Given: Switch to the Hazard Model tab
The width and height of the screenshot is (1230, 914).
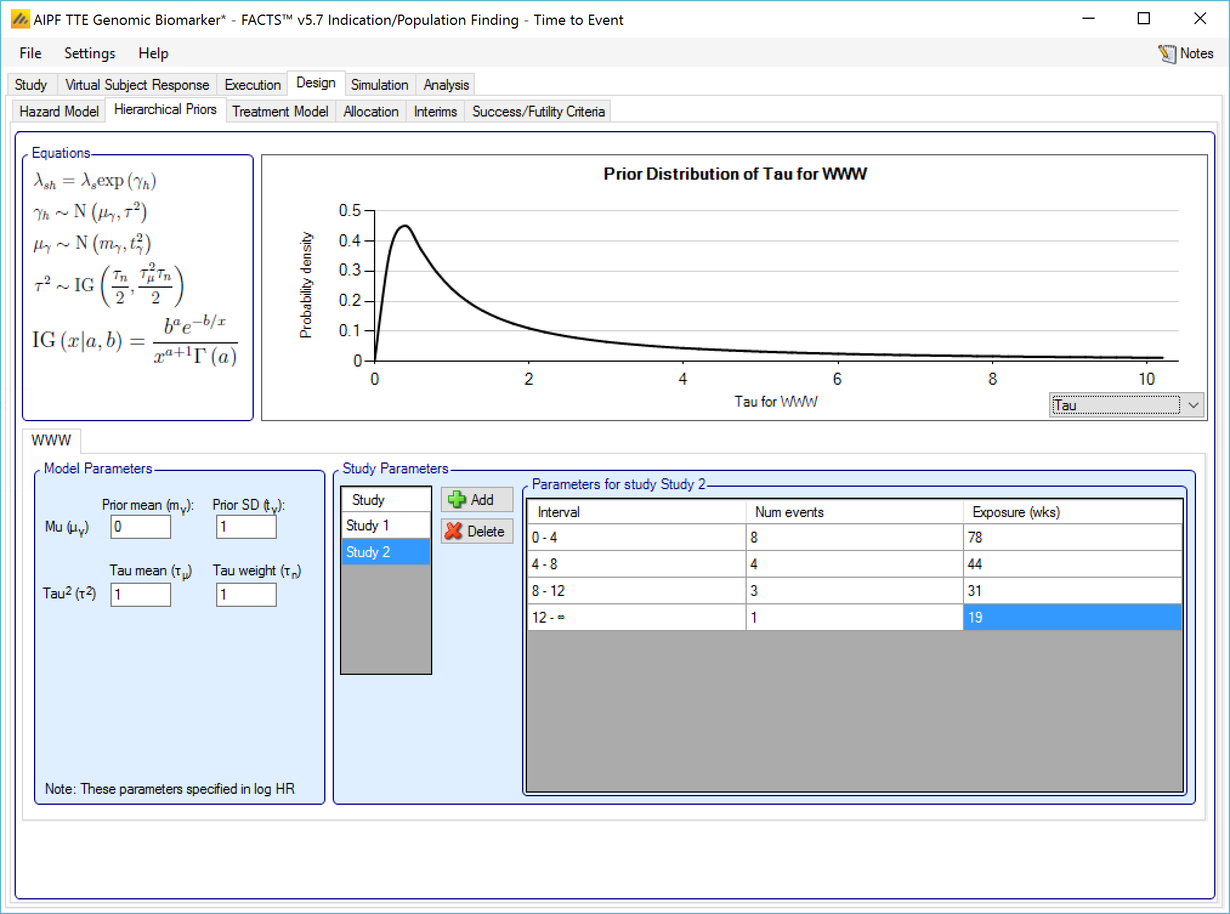Looking at the screenshot, I should [x=59, y=112].
